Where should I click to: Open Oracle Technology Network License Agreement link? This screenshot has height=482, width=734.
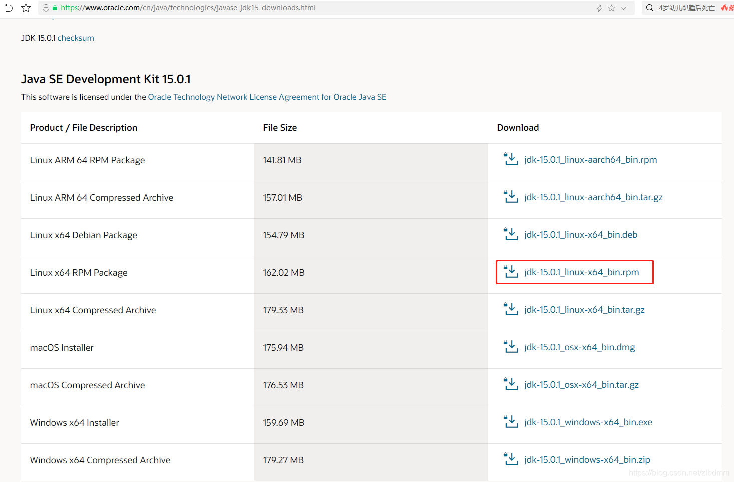click(267, 97)
